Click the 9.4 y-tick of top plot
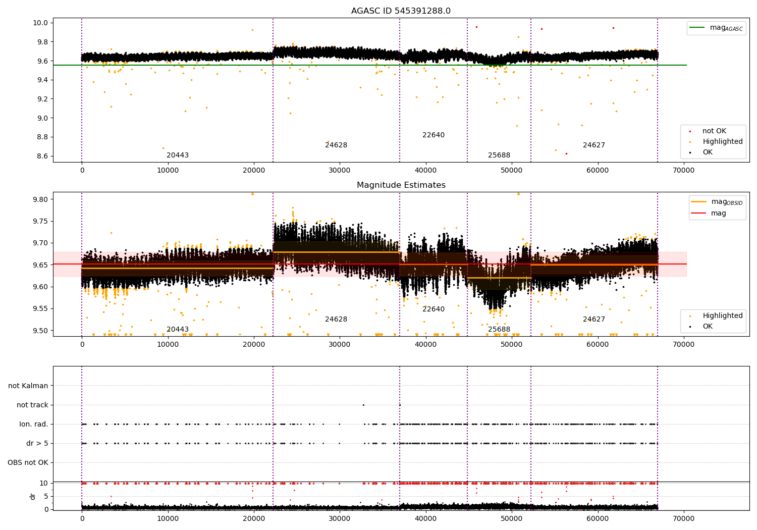757x530 pixels. (42, 80)
